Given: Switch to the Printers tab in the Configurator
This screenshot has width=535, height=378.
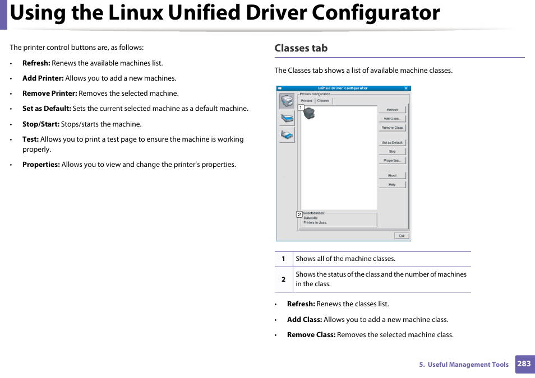Looking at the screenshot, I should point(306,101).
